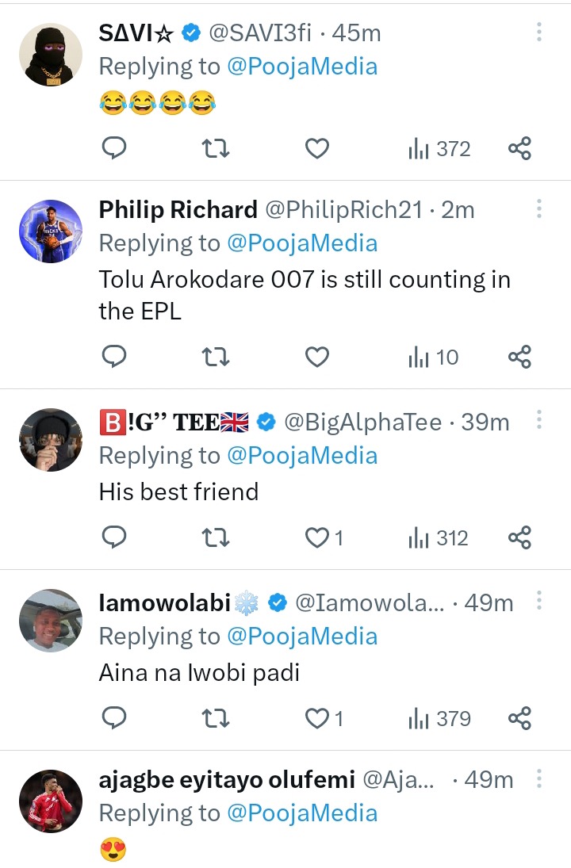The image size is (571, 868).
Task: Open the @BigAlphaTee handle
Action: [x=362, y=422]
